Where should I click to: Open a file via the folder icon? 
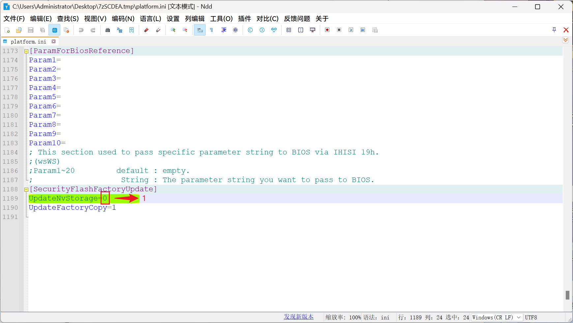pos(19,30)
